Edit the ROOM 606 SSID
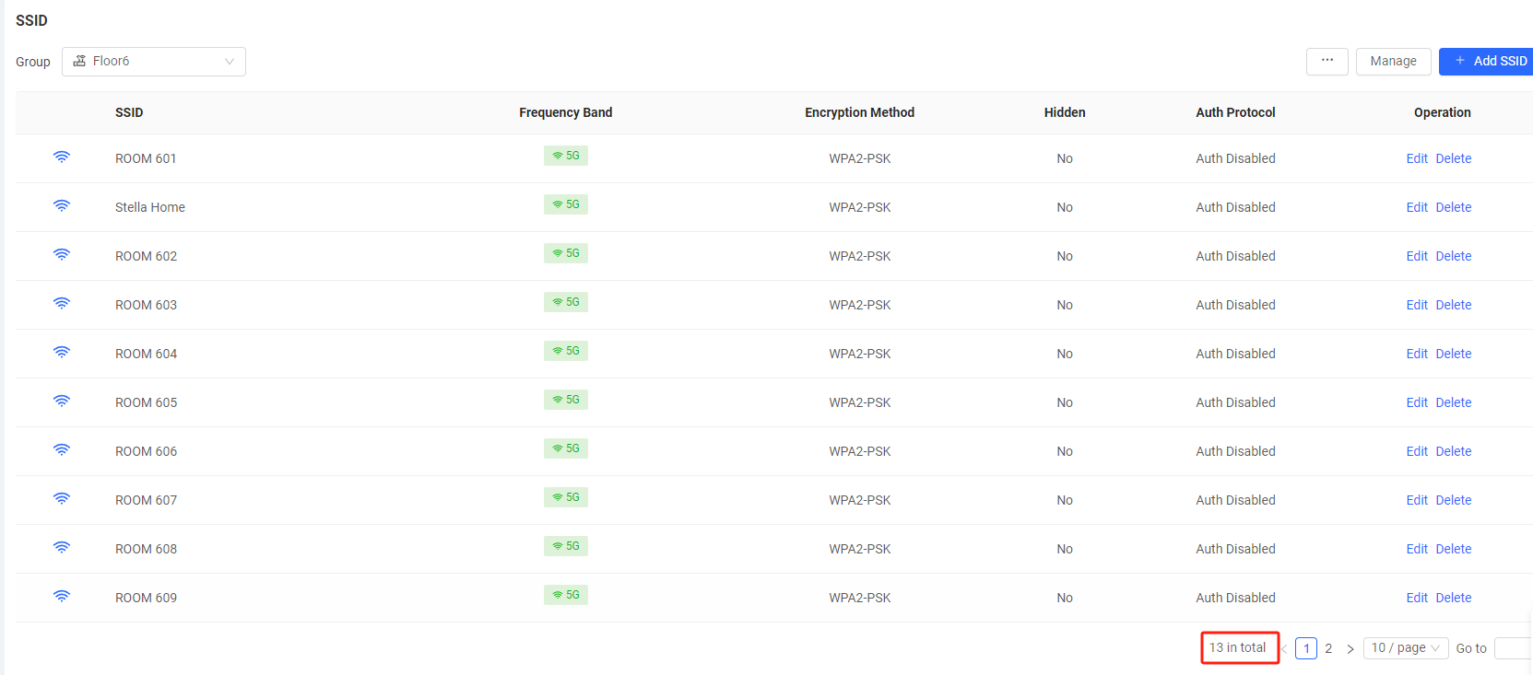Screen dimensions: 1533x675 [x=1416, y=451]
